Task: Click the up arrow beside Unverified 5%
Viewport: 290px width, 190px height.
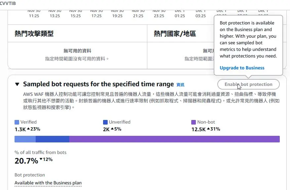Action: [x=112, y=129]
